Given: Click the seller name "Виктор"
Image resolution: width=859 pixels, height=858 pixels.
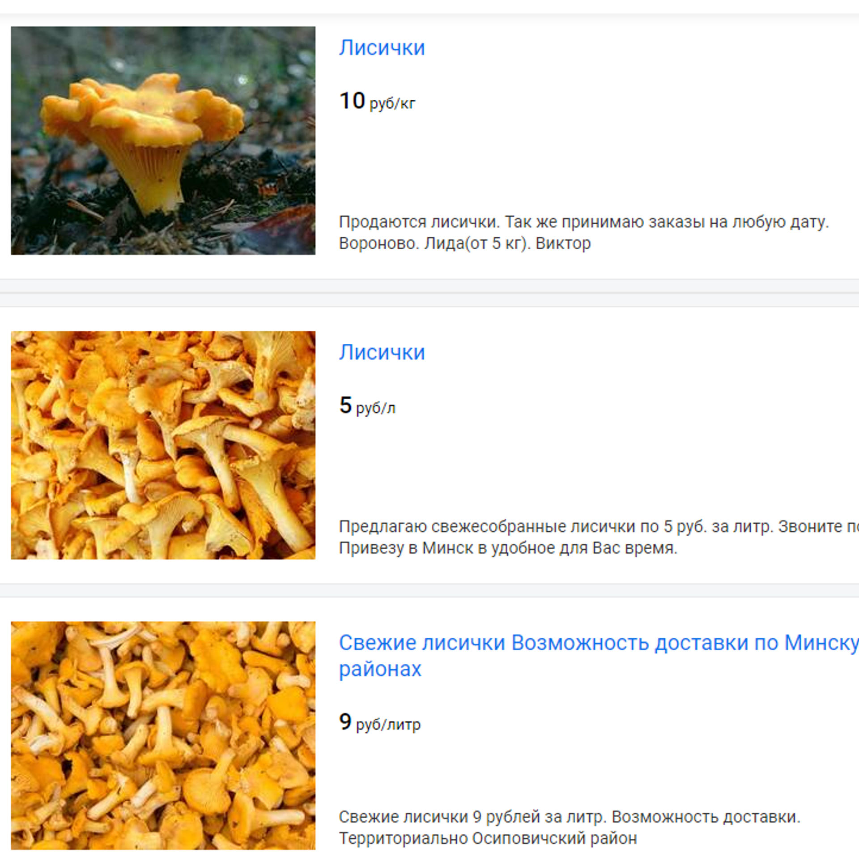Looking at the screenshot, I should tap(563, 243).
